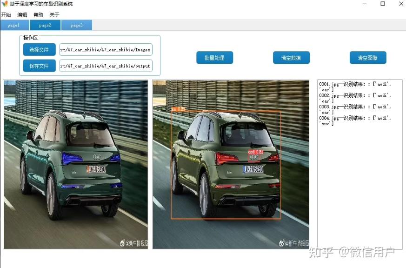Open the 关于 menu
The height and width of the screenshot is (268, 406).
(54, 14)
